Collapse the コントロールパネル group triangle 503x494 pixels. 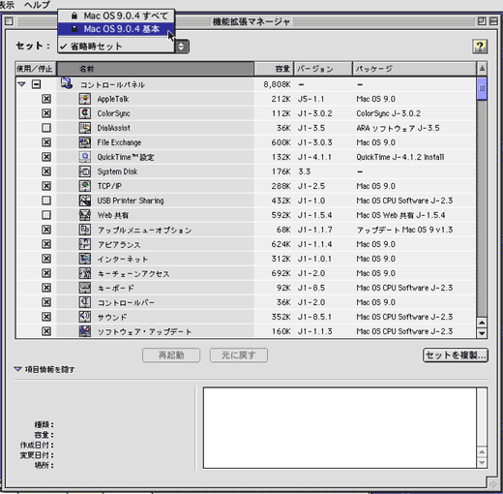click(21, 84)
